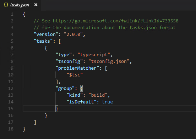
Task: Click the "kind" key text
Action: click(75, 95)
